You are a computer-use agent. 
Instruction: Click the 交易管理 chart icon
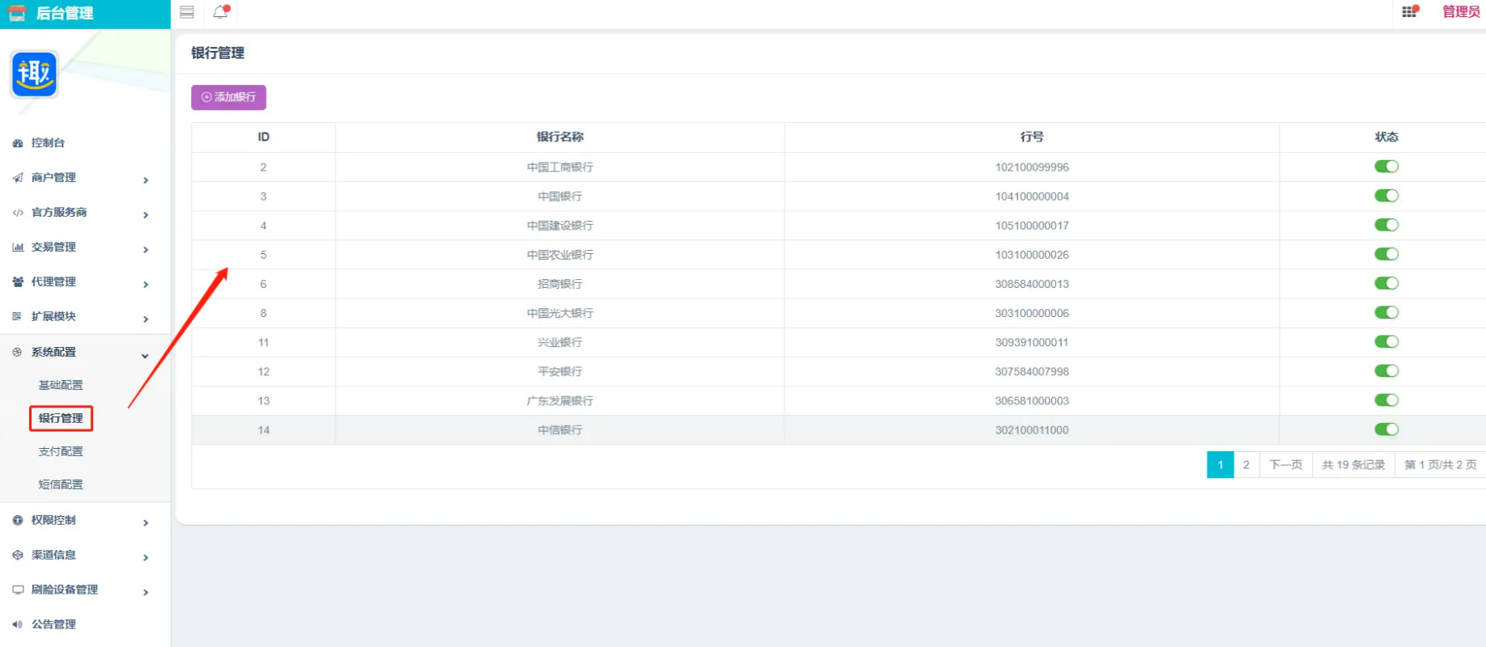pos(18,247)
